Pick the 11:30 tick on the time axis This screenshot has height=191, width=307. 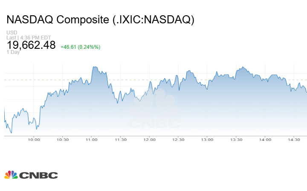pyautogui.click(x=121, y=140)
